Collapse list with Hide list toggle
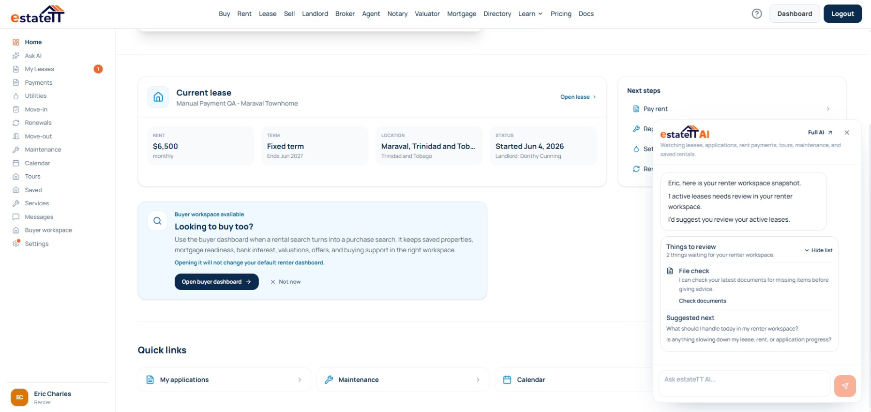 [x=819, y=250]
